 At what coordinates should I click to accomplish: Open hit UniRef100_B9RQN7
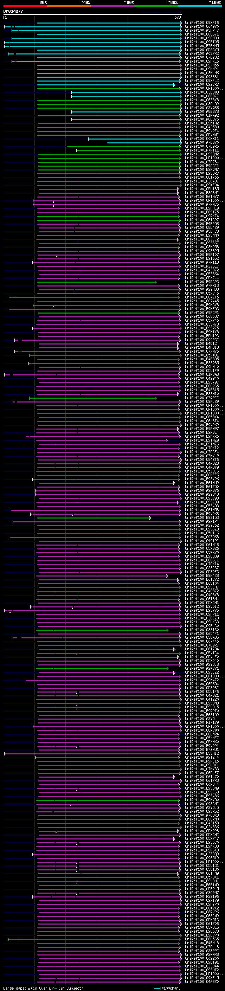click(x=201, y=170)
